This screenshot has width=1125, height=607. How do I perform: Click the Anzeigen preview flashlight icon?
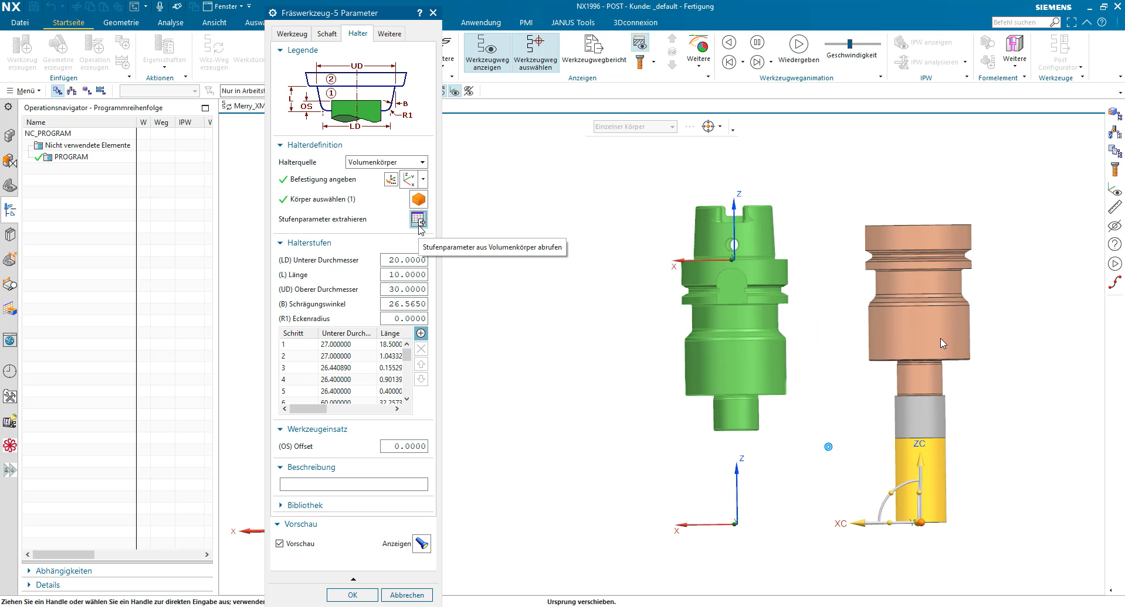pyautogui.click(x=422, y=544)
